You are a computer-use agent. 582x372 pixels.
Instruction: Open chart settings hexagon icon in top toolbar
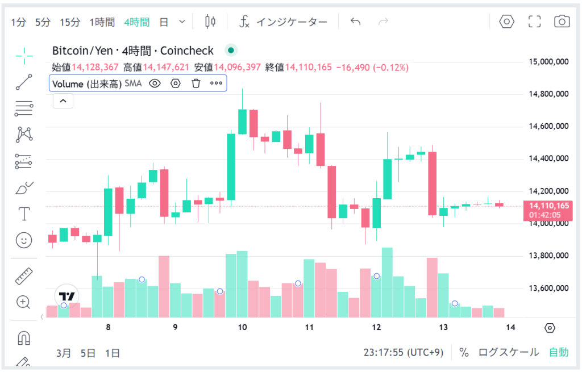pyautogui.click(x=506, y=22)
